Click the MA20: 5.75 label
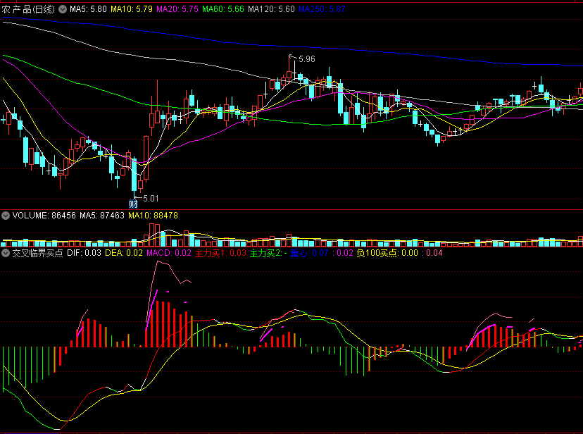The height and width of the screenshot is (434, 583). coord(177,9)
